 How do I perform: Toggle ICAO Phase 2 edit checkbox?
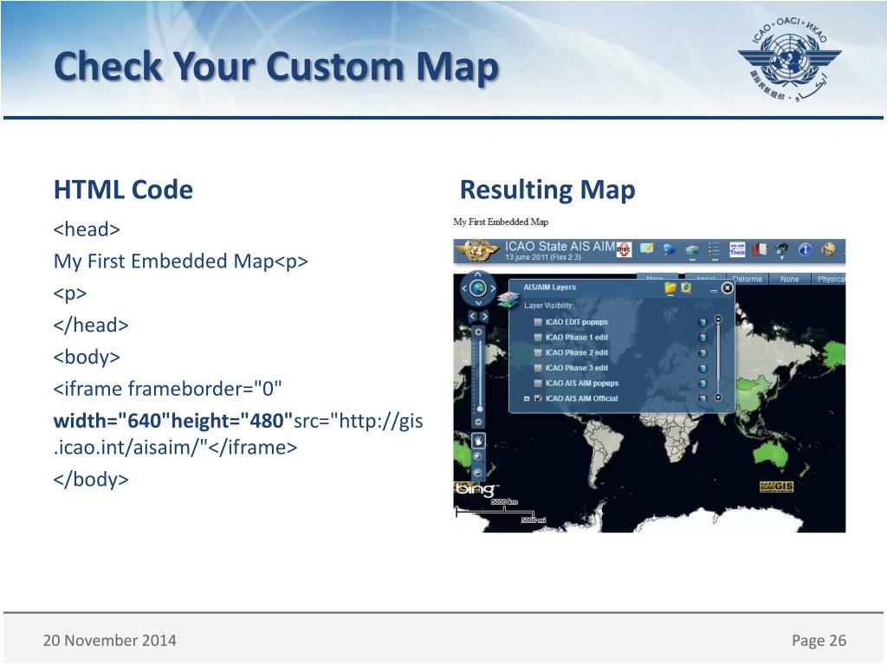click(538, 353)
